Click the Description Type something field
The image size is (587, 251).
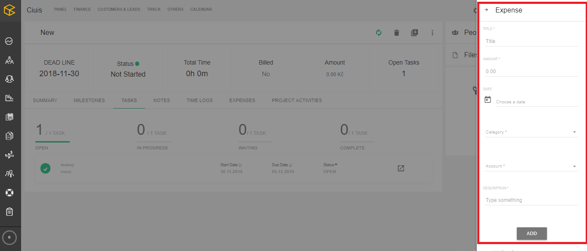(531, 200)
